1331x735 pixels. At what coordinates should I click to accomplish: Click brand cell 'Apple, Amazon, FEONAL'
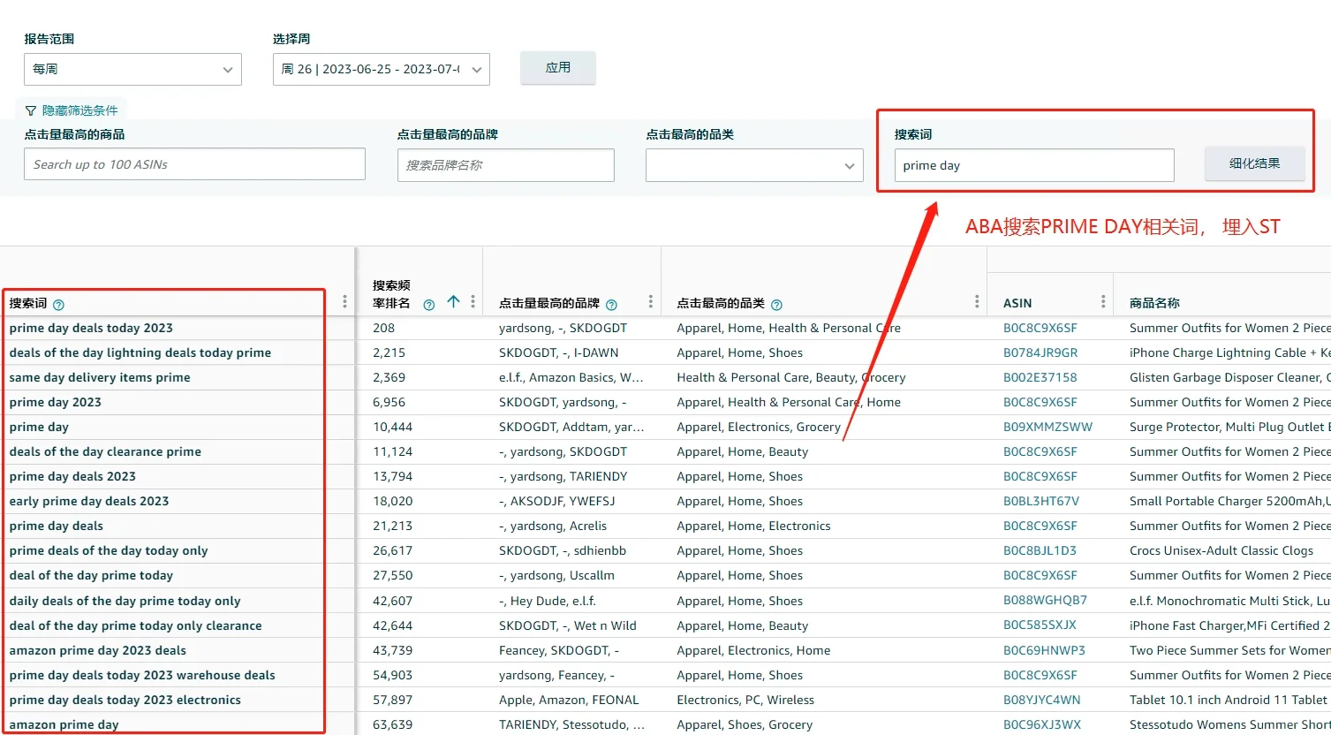coord(569,700)
